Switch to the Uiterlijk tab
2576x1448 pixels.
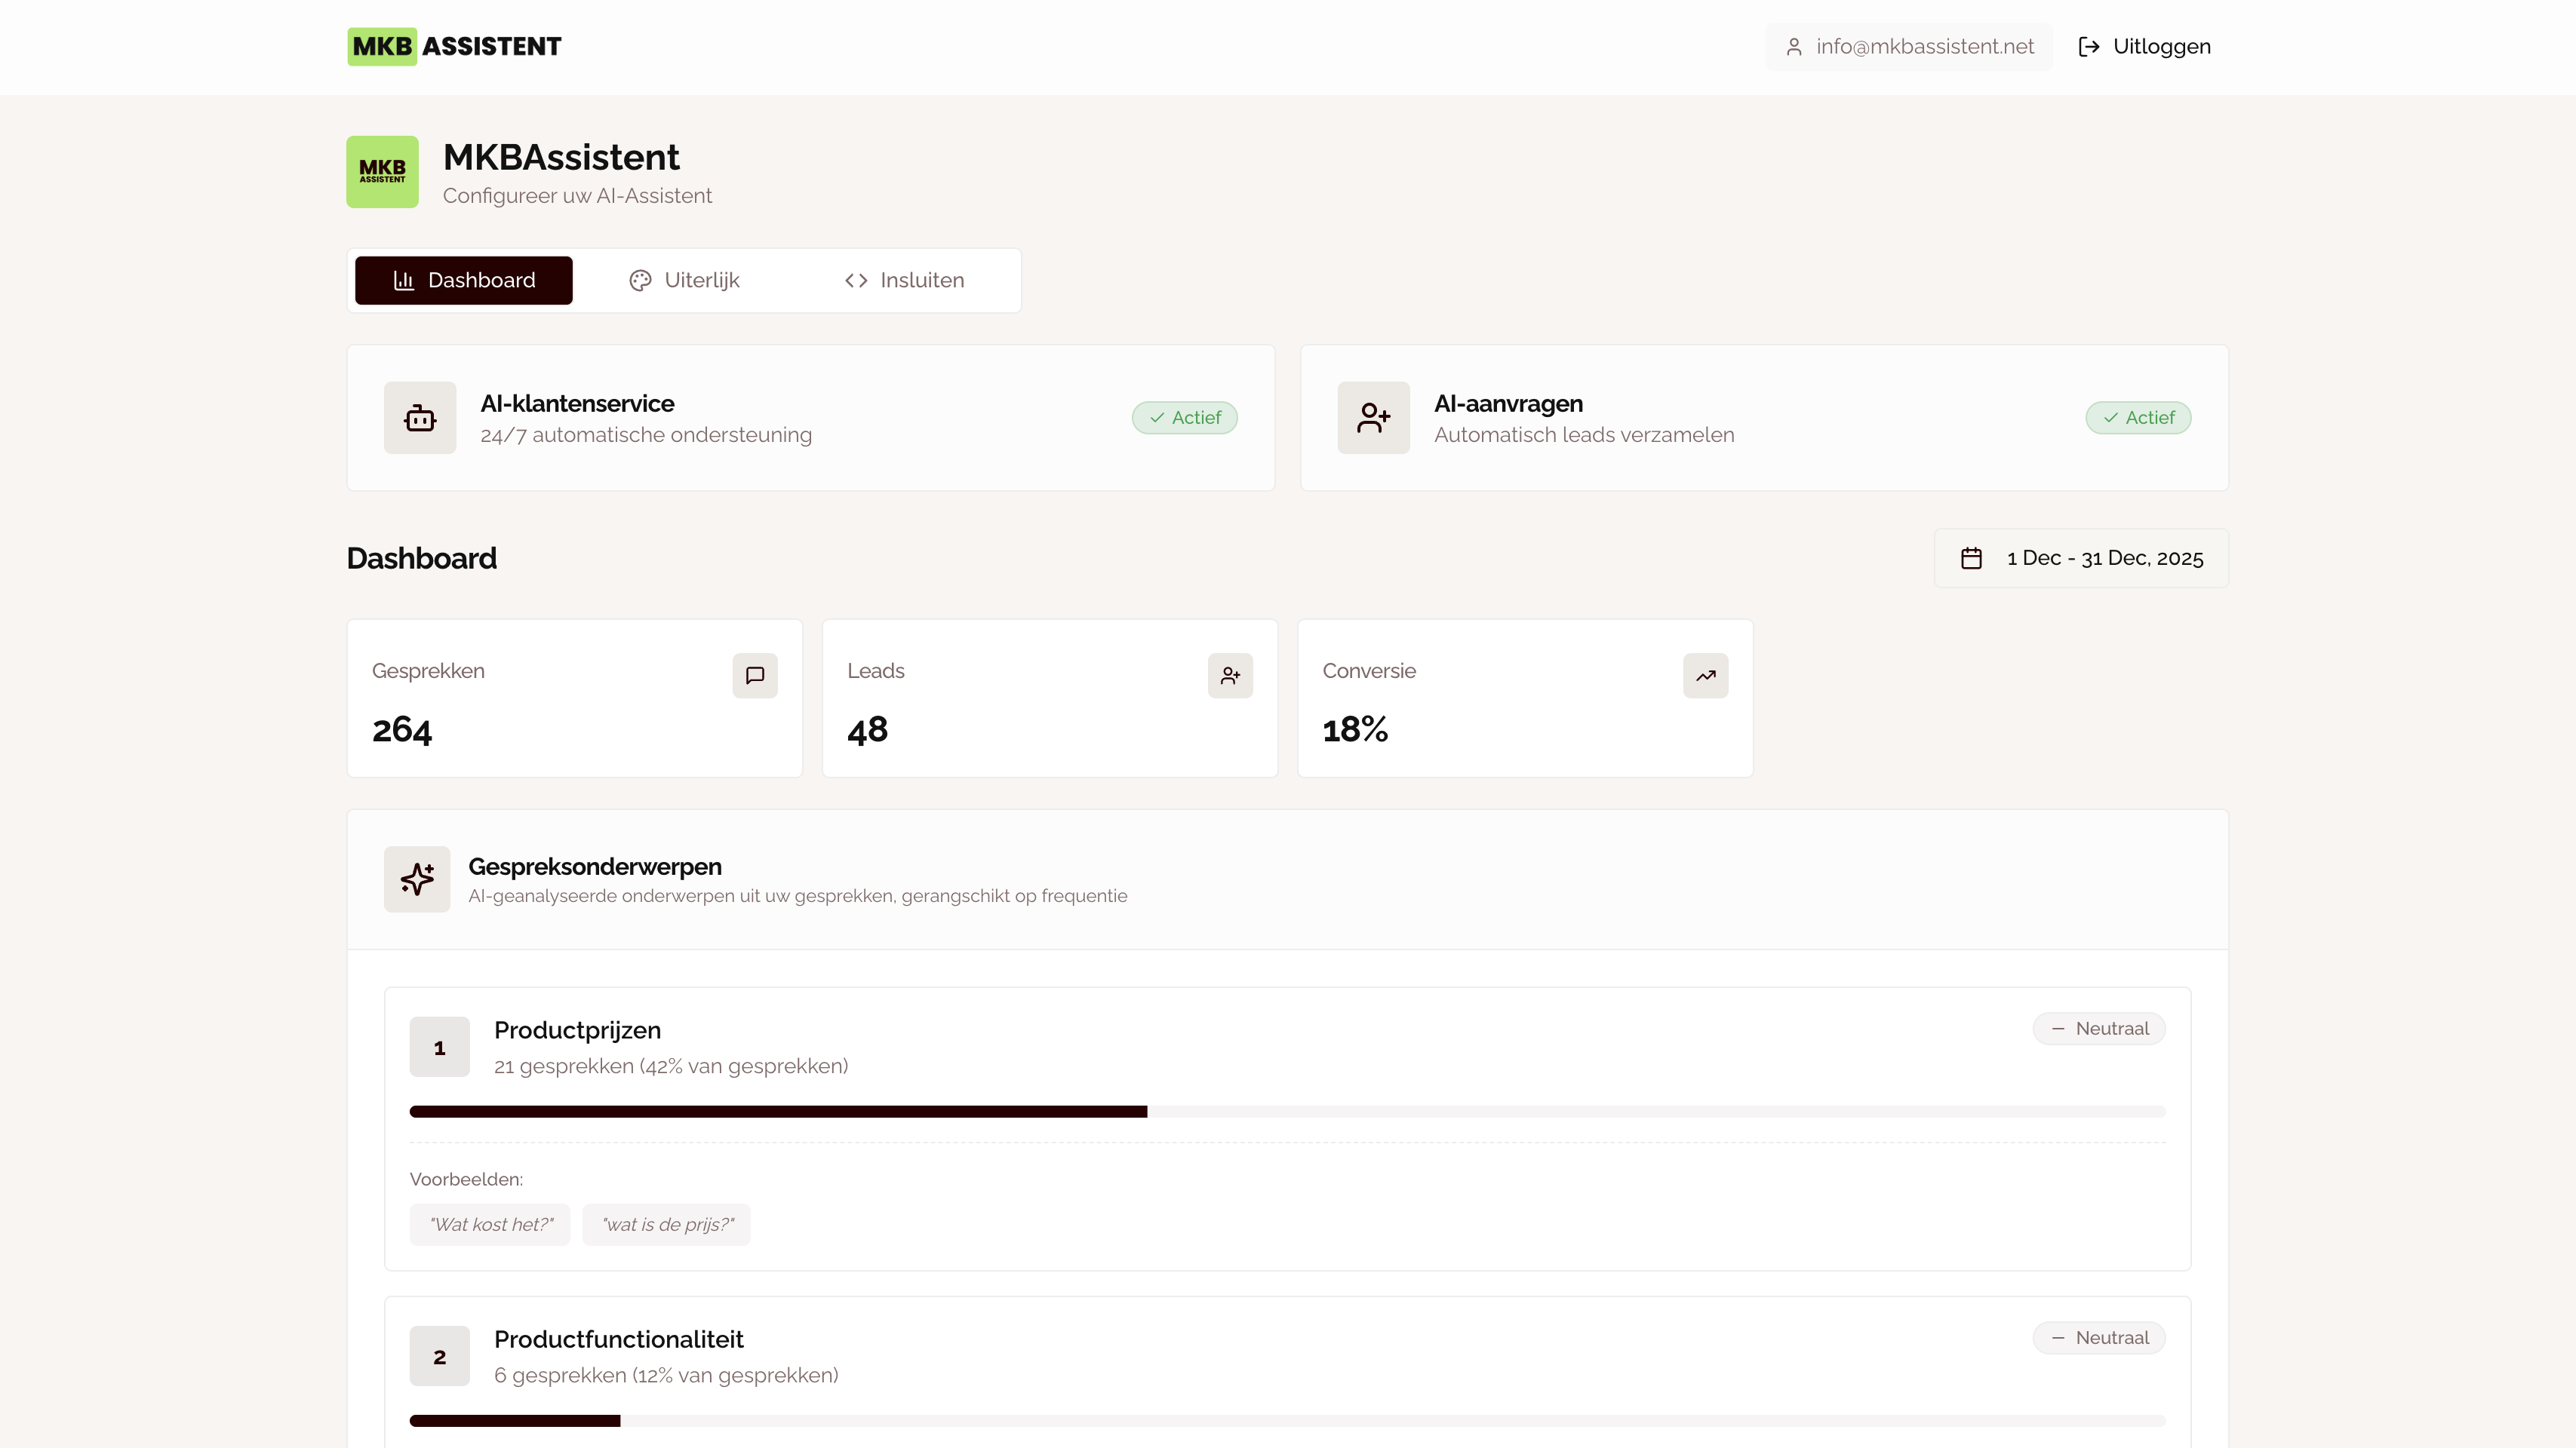684,281
